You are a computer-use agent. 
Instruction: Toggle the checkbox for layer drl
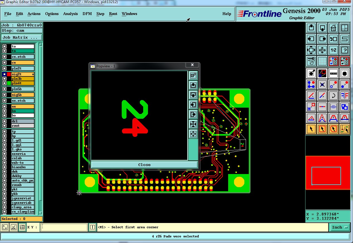pyautogui.click(x=4, y=121)
